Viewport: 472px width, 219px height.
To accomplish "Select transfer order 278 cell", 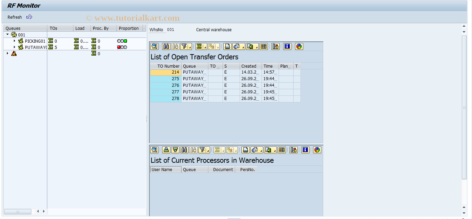I will (x=166, y=99).
